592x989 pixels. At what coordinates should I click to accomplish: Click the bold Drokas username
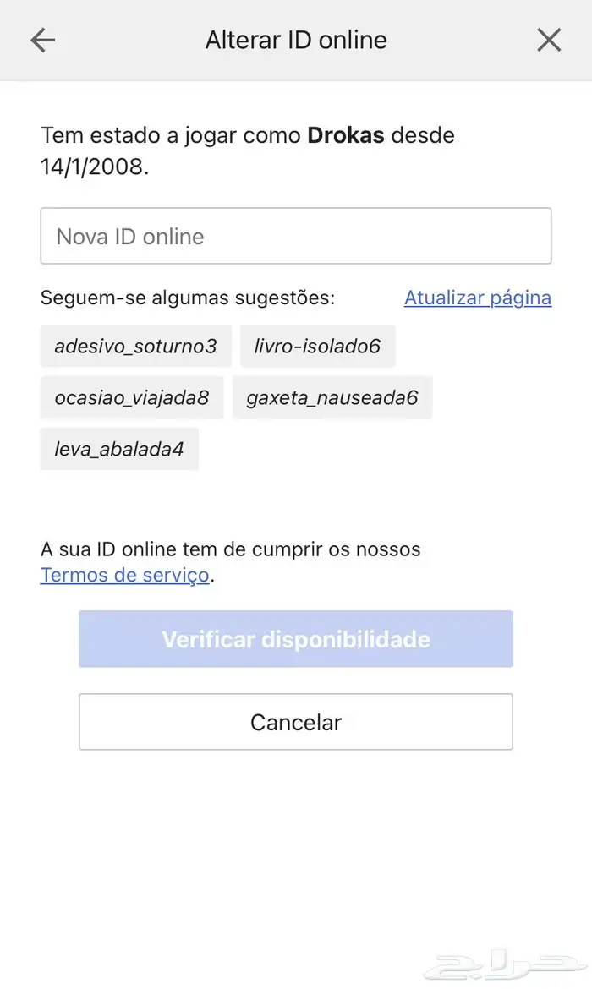[x=346, y=135]
